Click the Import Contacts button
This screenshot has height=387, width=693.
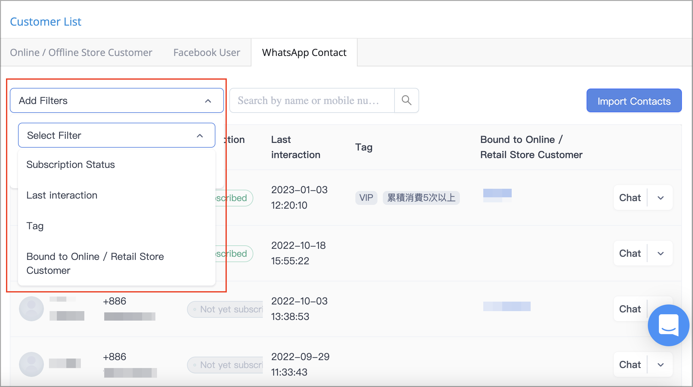click(634, 101)
